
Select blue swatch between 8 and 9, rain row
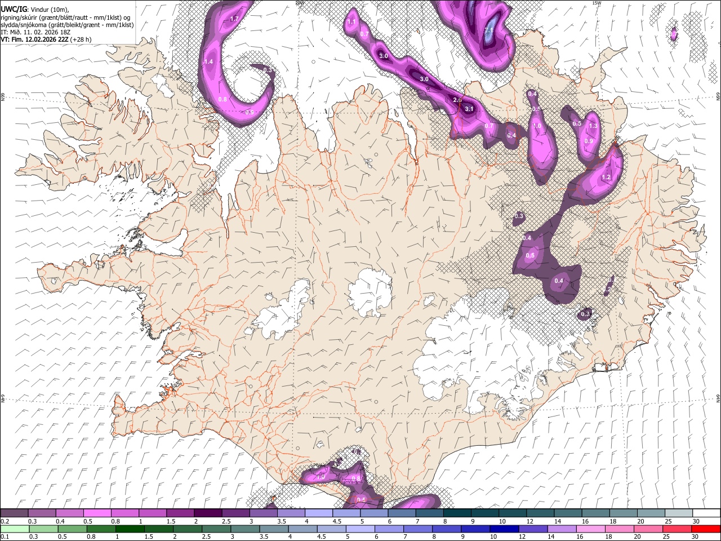(x=447, y=529)
